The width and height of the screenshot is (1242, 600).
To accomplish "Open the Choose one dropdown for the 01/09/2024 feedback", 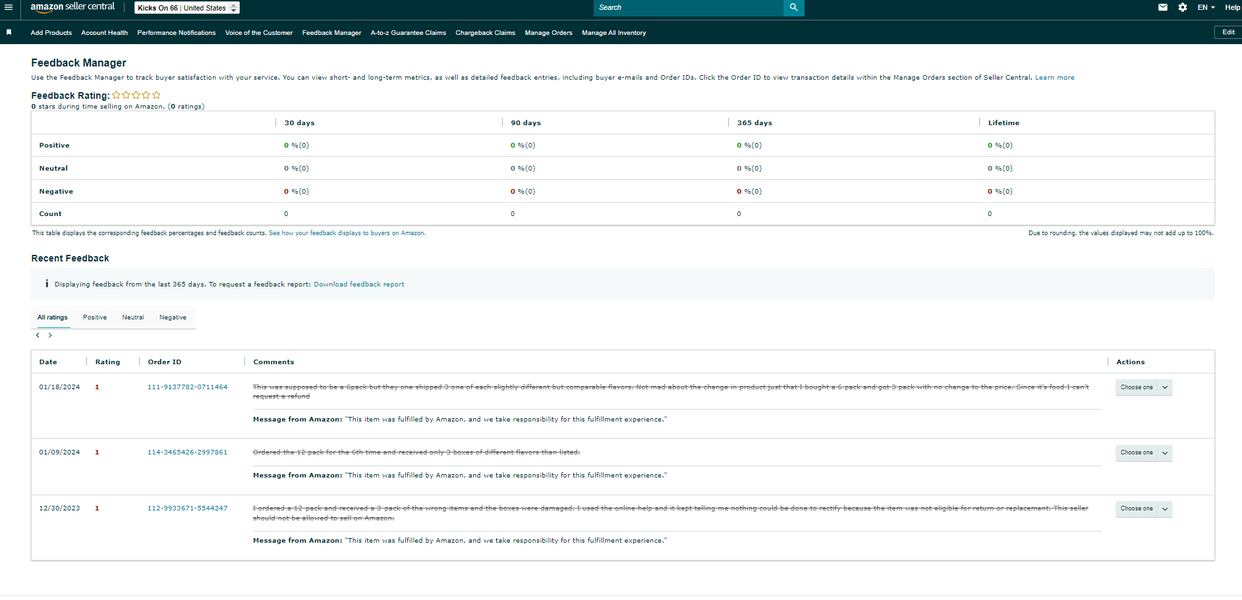I will click(1144, 452).
